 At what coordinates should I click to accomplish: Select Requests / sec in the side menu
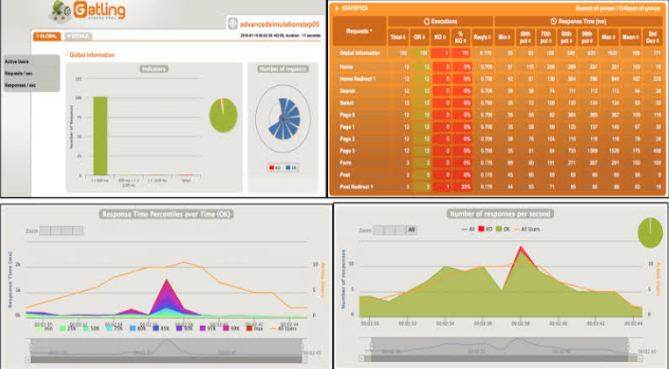coord(21,74)
